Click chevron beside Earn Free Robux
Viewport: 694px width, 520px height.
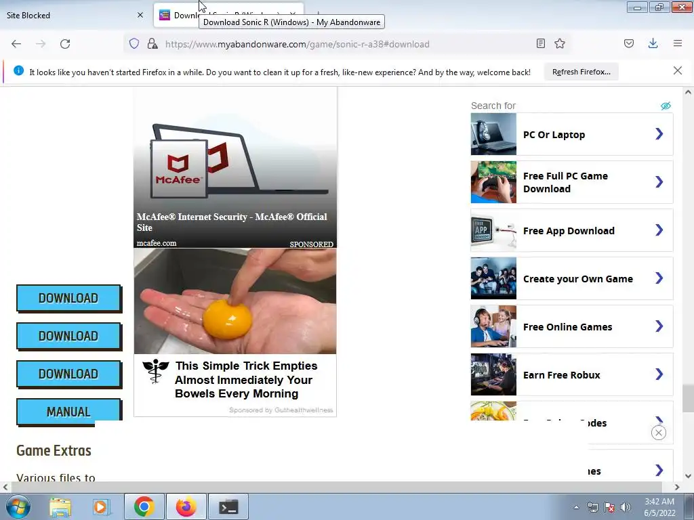(659, 374)
